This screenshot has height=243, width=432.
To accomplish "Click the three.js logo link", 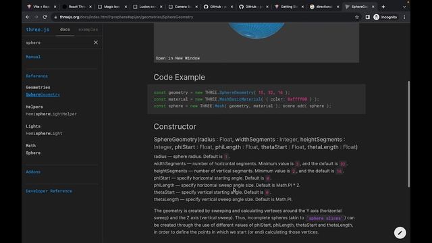I will point(38,30).
